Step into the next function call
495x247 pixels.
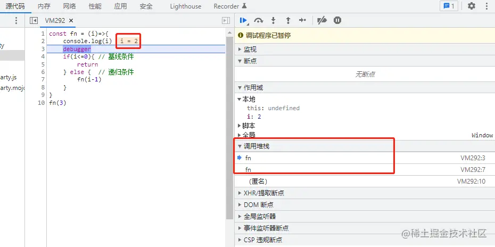[x=274, y=21]
